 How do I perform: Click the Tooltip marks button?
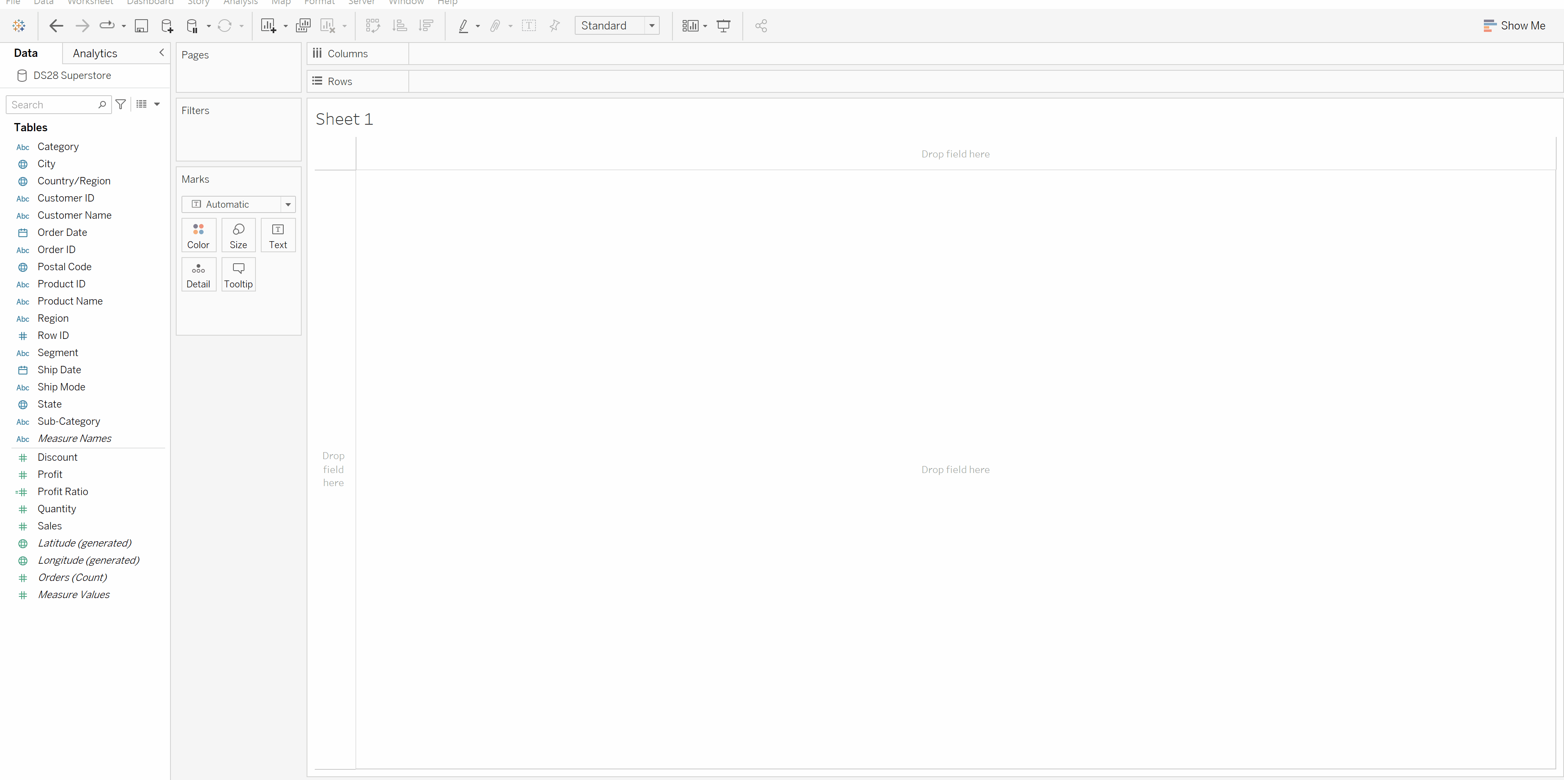coord(238,274)
